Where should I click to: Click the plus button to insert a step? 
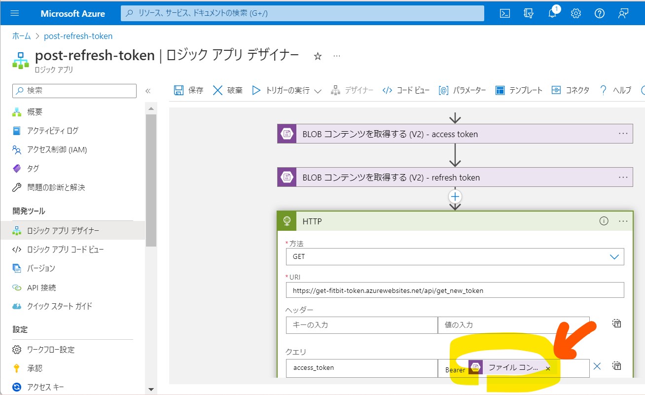coord(455,196)
